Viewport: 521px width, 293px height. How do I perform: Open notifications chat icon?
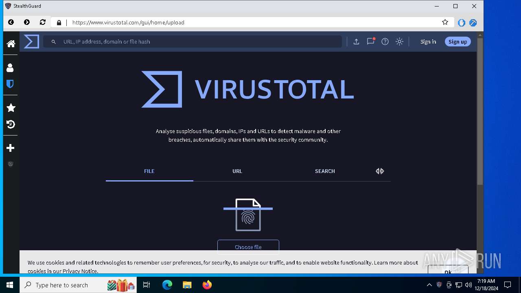(370, 41)
